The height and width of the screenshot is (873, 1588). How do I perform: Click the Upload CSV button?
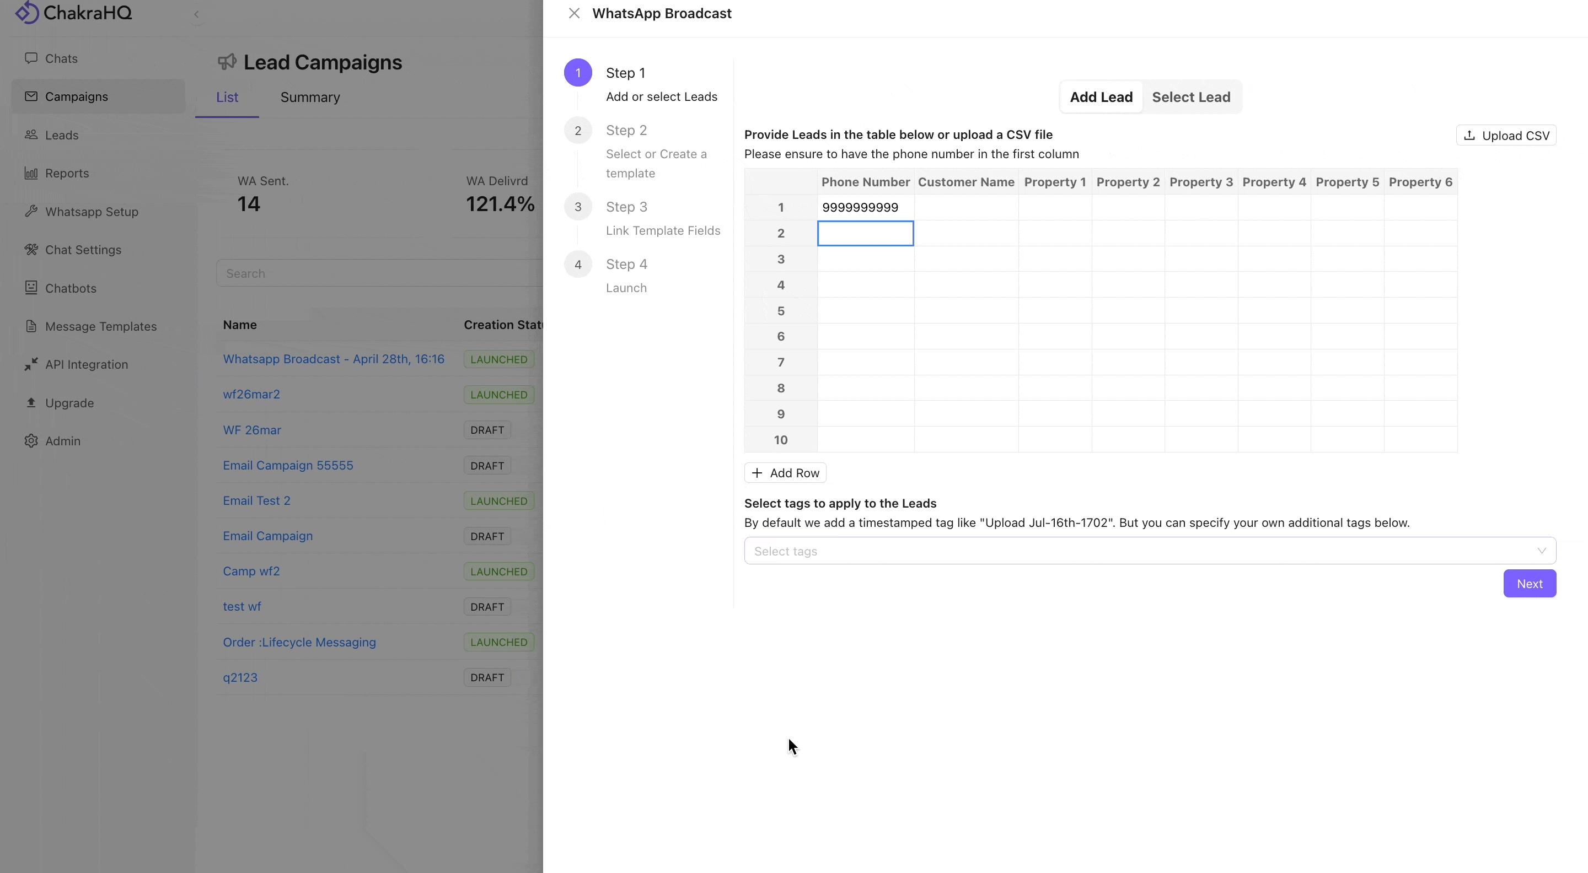click(x=1506, y=135)
